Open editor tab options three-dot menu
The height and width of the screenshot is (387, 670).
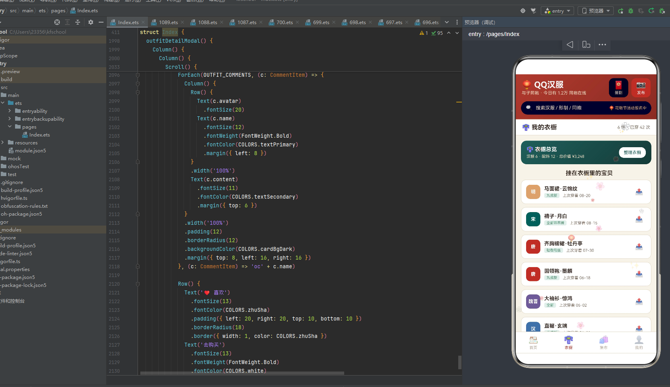point(457,22)
